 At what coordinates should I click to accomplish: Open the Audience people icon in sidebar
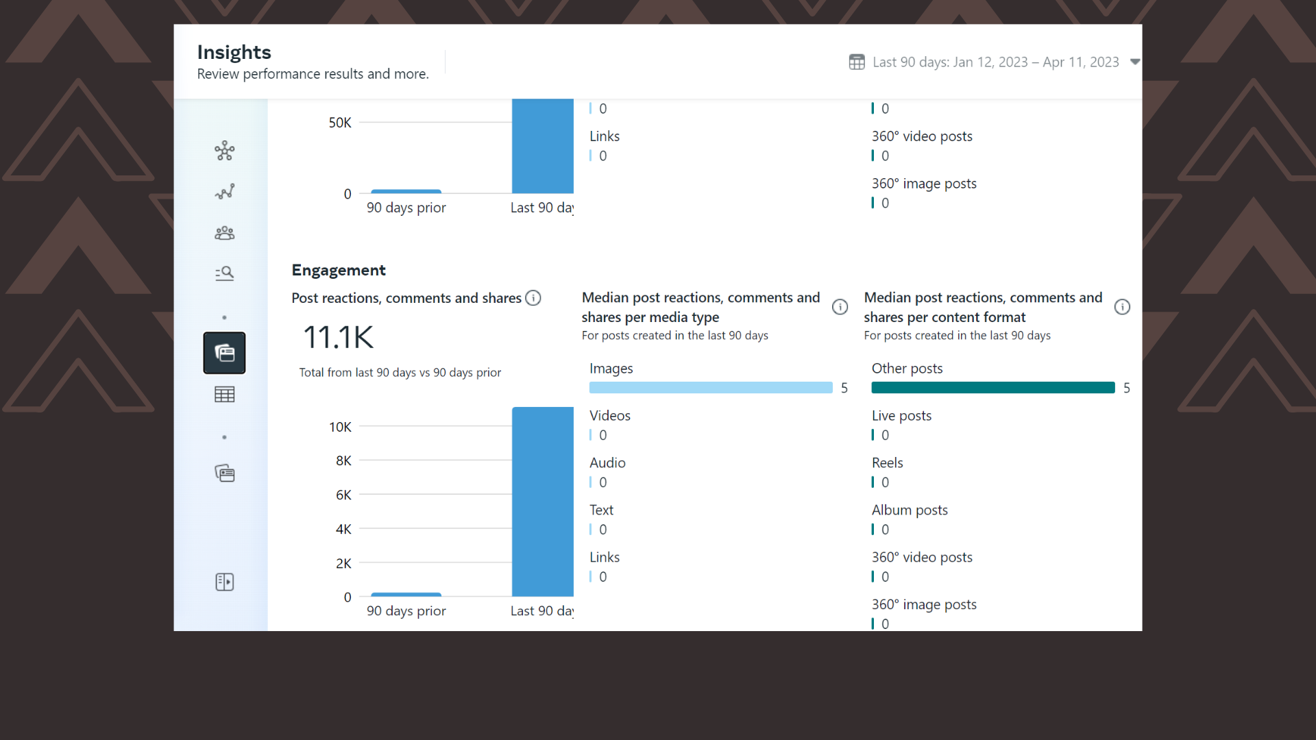coord(224,233)
